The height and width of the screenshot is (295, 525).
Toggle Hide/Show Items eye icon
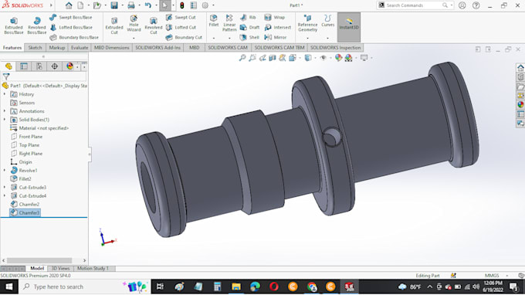coord(323,58)
